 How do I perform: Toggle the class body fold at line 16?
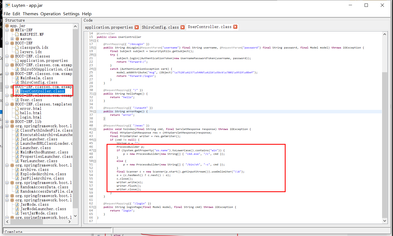(95, 41)
